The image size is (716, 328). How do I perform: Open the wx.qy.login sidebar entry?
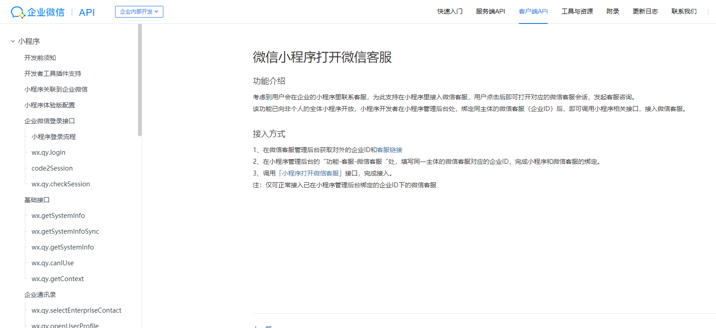[48, 152]
